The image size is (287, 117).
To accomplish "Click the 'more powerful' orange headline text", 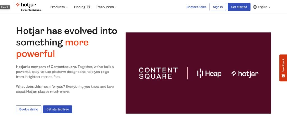I will click(52, 48).
